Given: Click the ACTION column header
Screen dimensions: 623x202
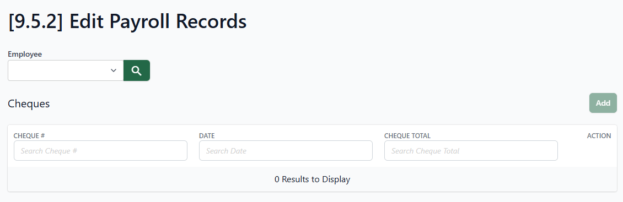Looking at the screenshot, I should [599, 136].
